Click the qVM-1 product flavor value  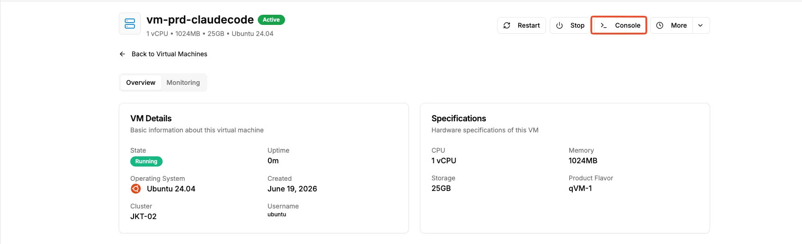580,188
